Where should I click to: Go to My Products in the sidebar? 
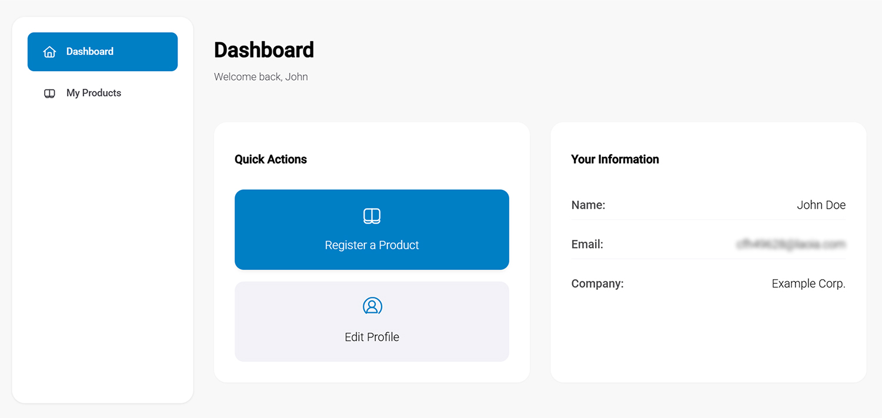(x=93, y=93)
